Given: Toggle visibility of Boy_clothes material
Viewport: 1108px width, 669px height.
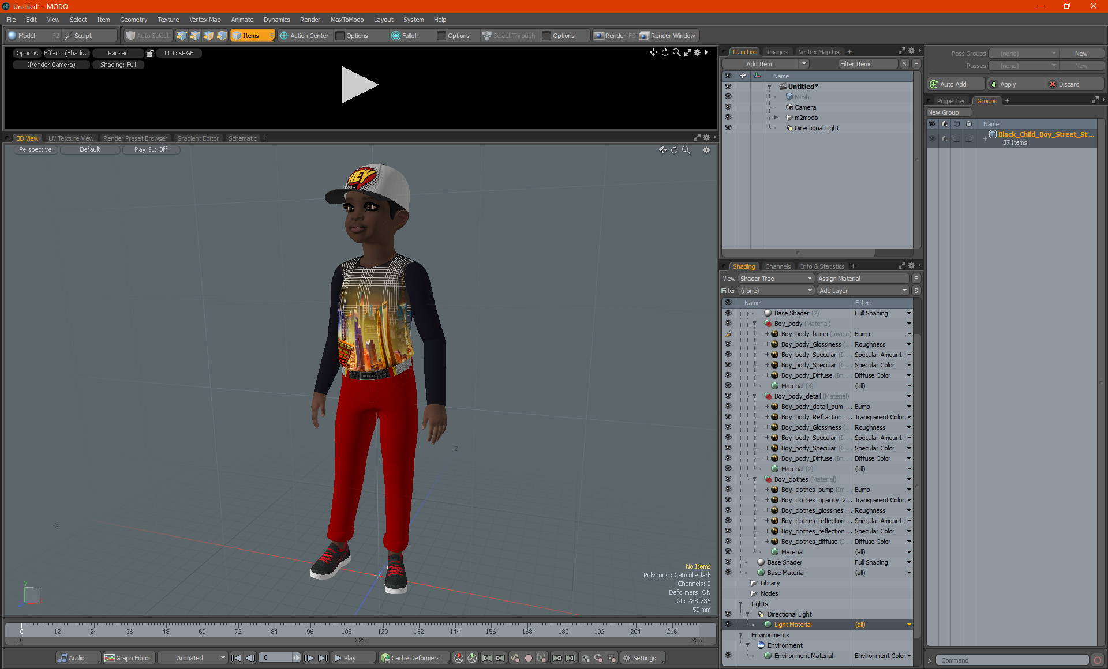Looking at the screenshot, I should (x=728, y=479).
